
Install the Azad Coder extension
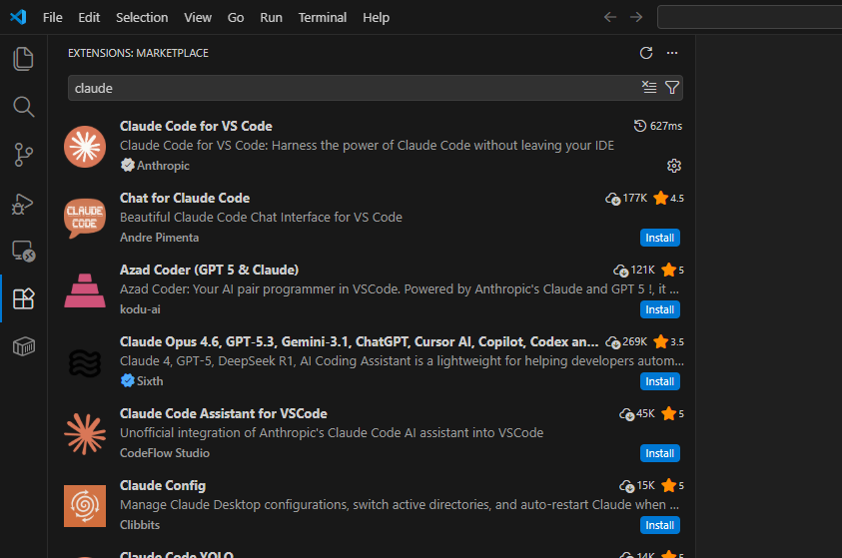660,309
